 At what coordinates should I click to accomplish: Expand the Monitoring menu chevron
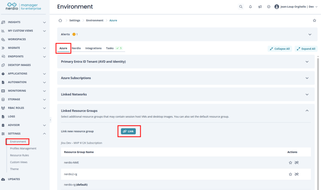pyautogui.click(x=45, y=91)
